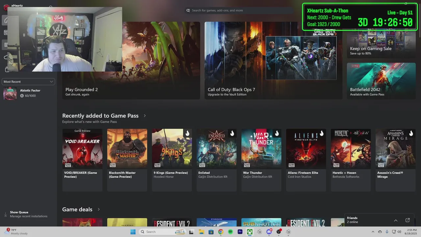Screen dimensions: 421x237
Task: Click the Hooded Horse publisher text
Action: click(164, 177)
